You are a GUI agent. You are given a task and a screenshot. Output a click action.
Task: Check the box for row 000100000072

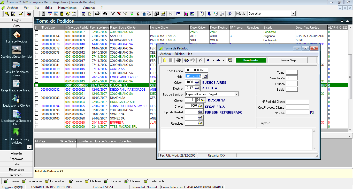click(x=36, y=48)
